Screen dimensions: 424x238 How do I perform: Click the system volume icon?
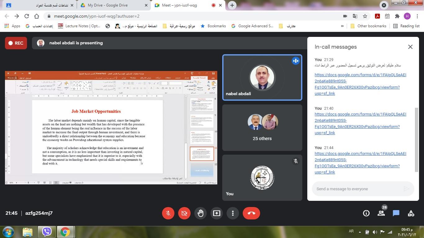[375, 232]
